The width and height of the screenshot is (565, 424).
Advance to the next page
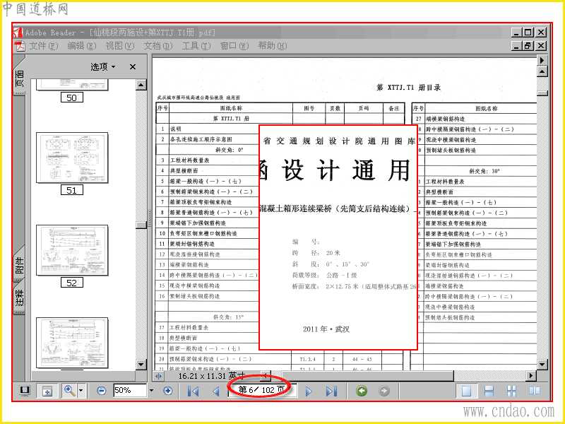tap(309, 391)
